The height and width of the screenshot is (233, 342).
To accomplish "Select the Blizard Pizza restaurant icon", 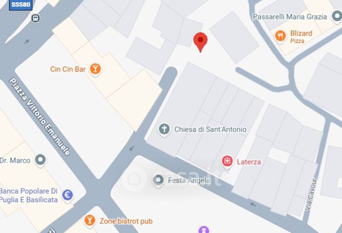I will tap(280, 36).
